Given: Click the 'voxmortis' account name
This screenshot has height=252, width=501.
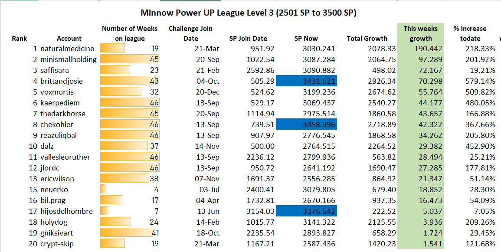Looking at the screenshot, I should tap(57, 92).
